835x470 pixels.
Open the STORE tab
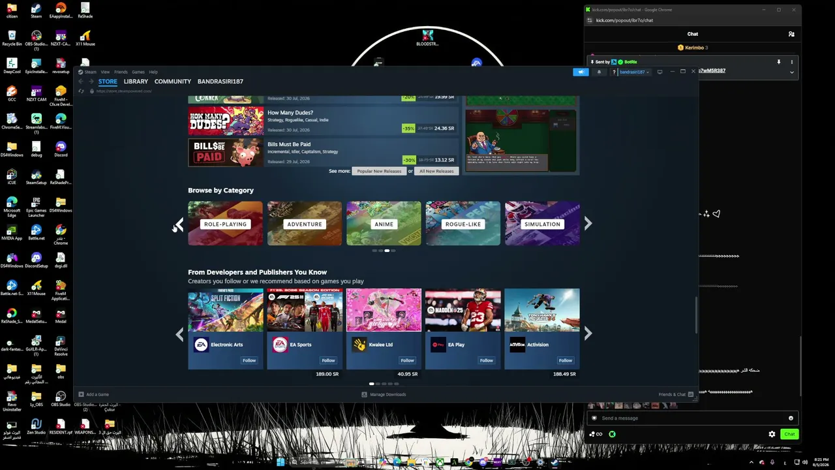pos(108,82)
